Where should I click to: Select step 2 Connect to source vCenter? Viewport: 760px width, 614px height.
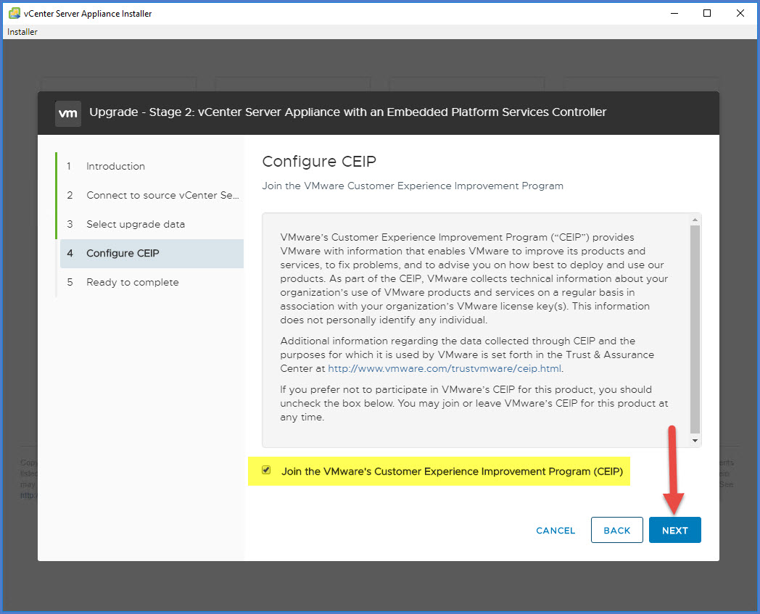click(x=162, y=195)
